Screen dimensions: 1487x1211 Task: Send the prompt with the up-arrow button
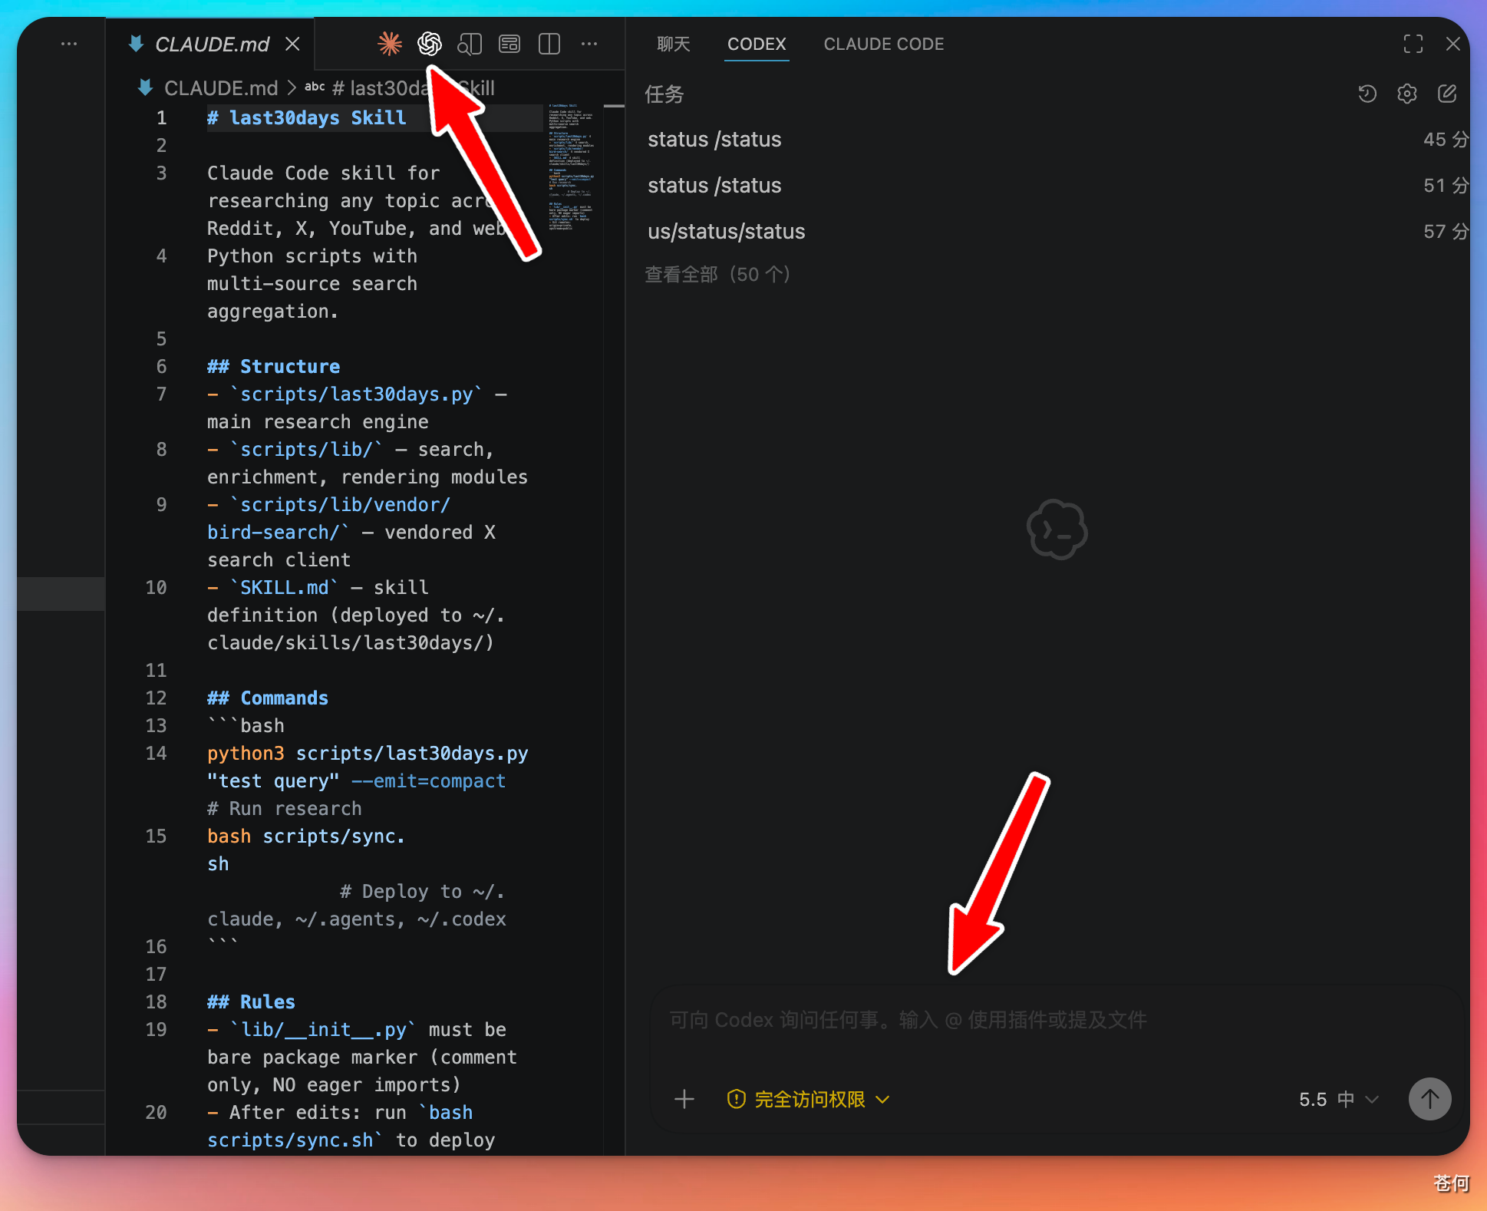point(1430,1099)
